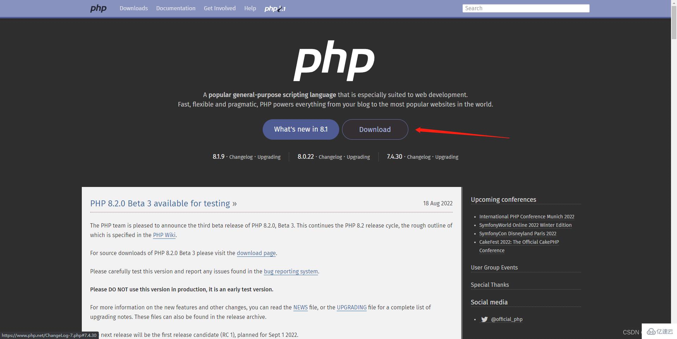Open the PHP Wiki link
Screen dimensions: 677x339
tap(164, 235)
